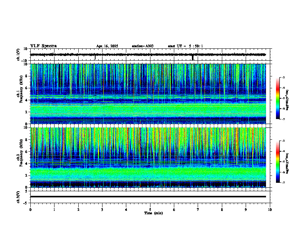Click the "7" tick label on the time axis
The height and width of the screenshot is (235, 304).
click(x=198, y=210)
